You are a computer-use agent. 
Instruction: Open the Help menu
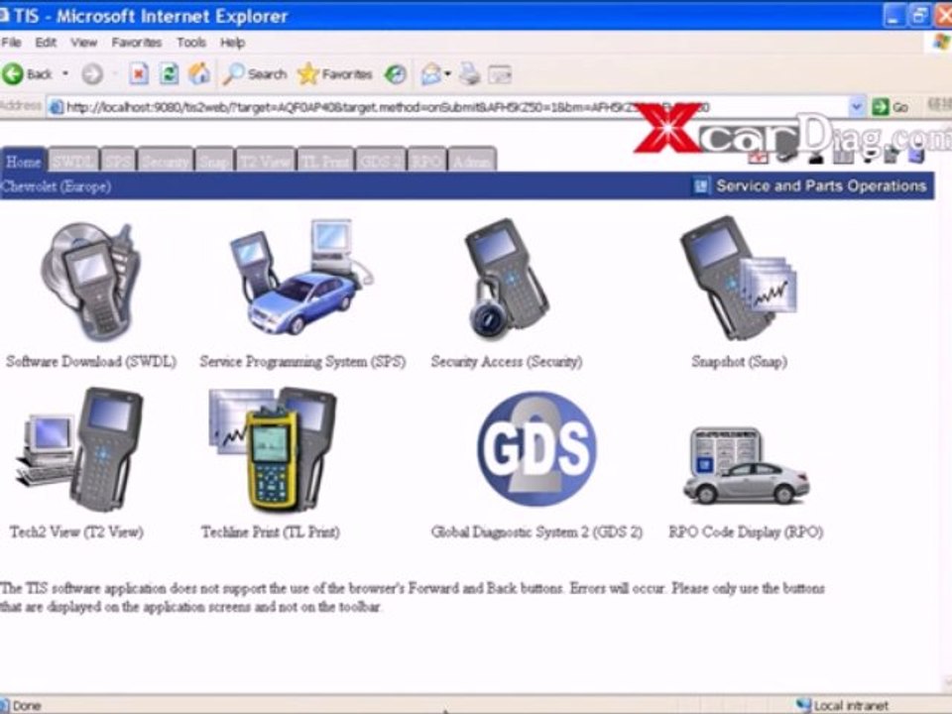click(x=232, y=43)
